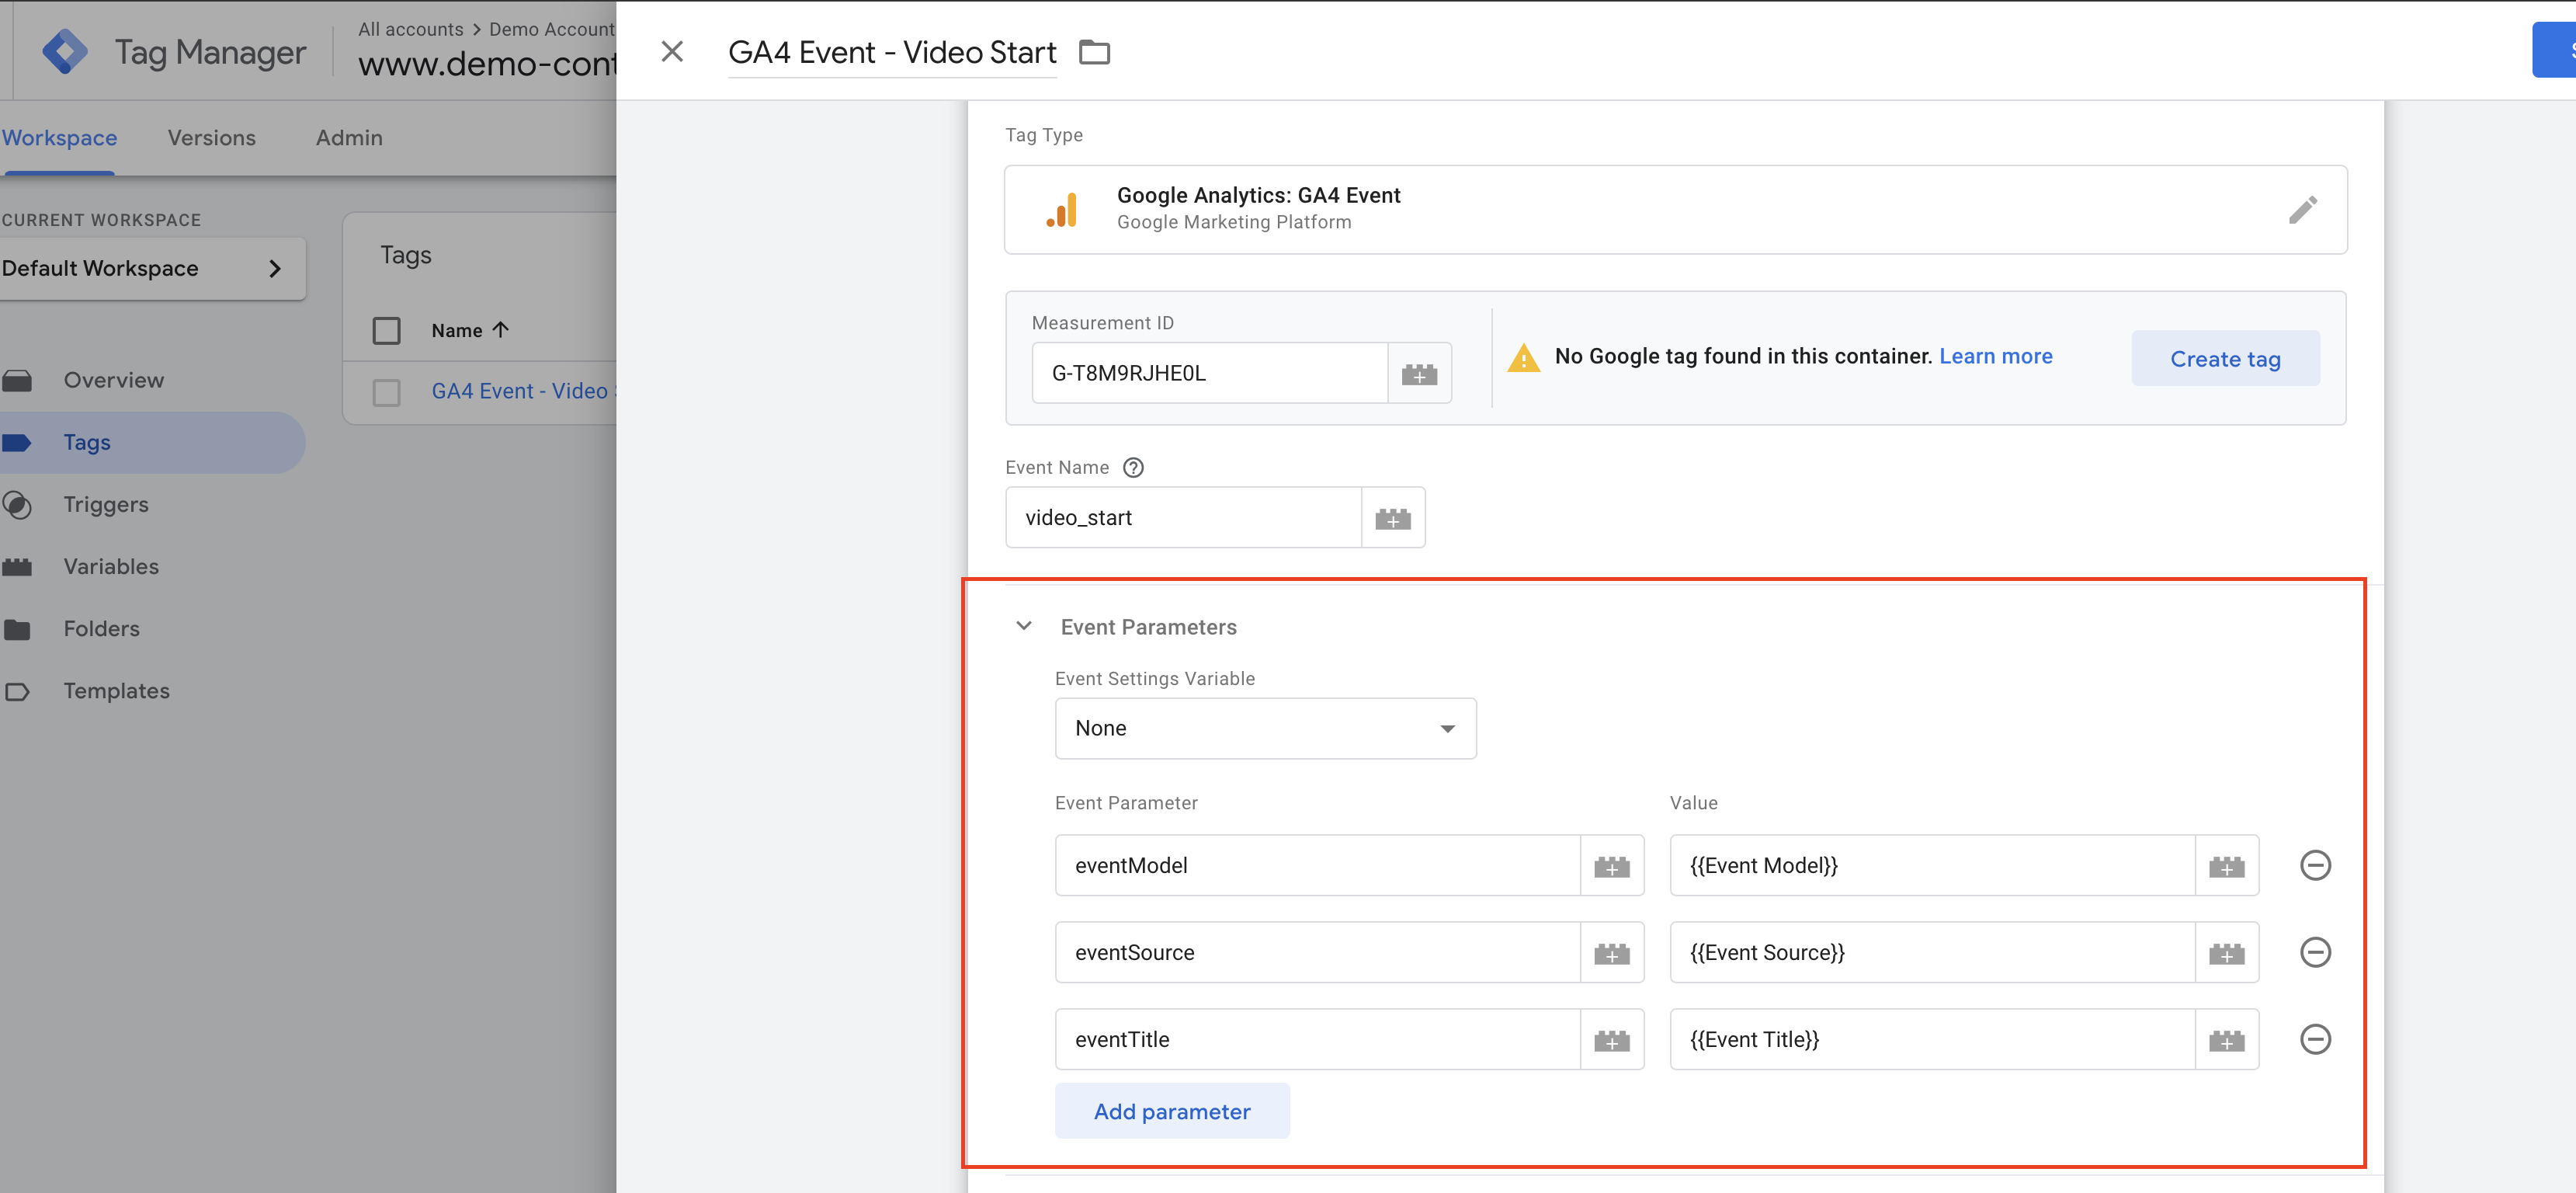Open Triggers section in sidebar
The image size is (2576, 1193).
[106, 505]
